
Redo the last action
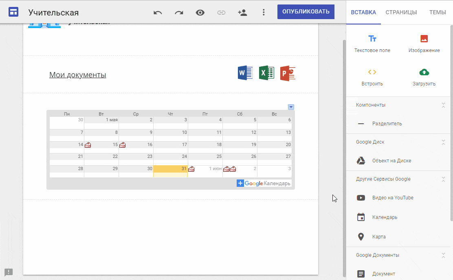179,12
